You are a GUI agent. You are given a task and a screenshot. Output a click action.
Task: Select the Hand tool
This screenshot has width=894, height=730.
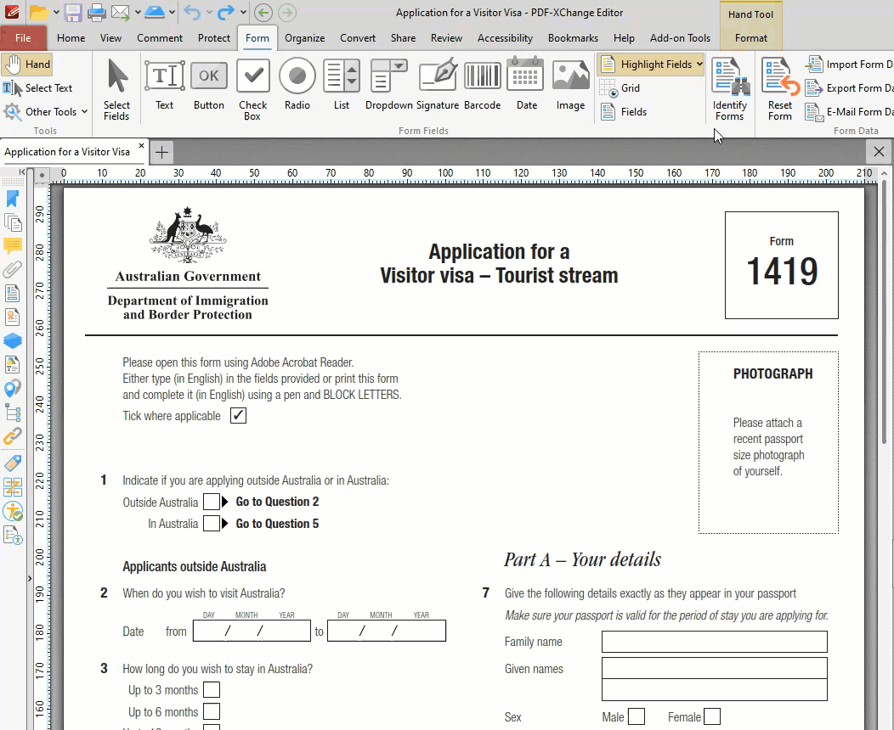tap(27, 65)
